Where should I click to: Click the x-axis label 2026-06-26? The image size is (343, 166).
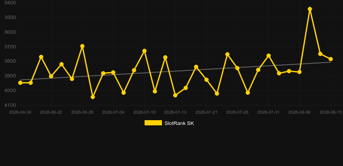pyautogui.click(x=82, y=112)
